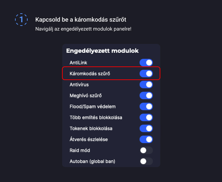Click the Flood/Spam védelem label
Screen dimensions: 222x182
(x=92, y=106)
